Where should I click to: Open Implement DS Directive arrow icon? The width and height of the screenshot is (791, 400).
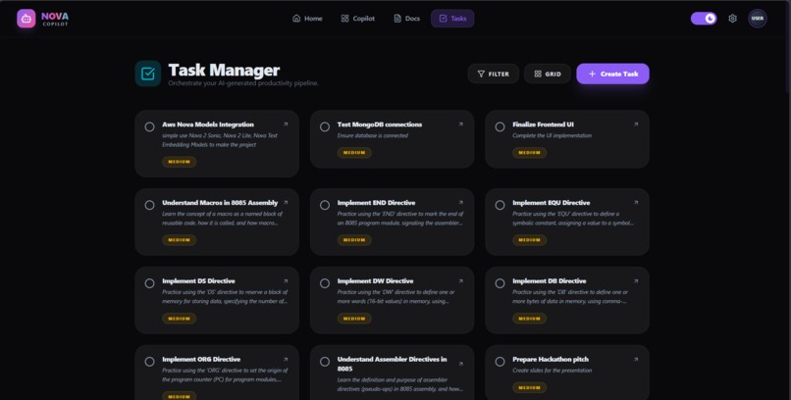coord(286,281)
